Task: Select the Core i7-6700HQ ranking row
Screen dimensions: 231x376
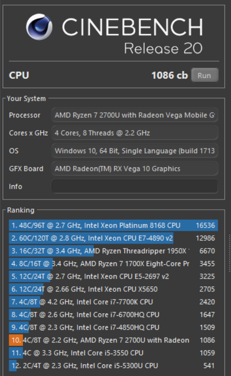Action: [113, 314]
